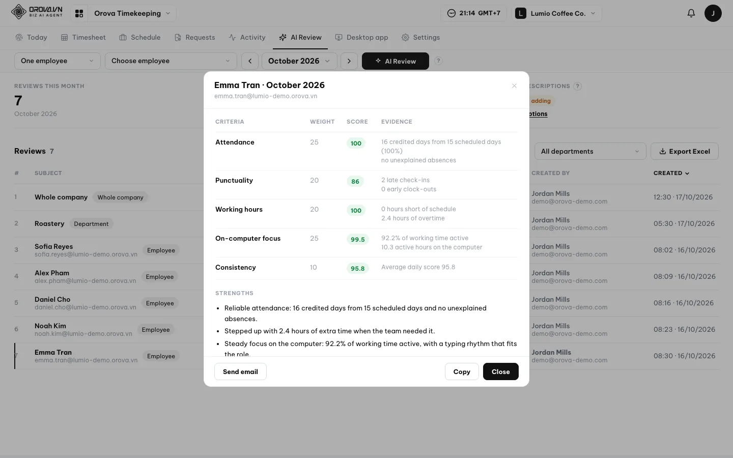
Task: Click the help icon next to Descriptions
Action: click(577, 86)
